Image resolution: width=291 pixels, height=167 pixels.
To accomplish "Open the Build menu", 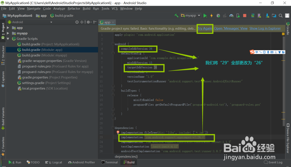I will click(x=86, y=8).
